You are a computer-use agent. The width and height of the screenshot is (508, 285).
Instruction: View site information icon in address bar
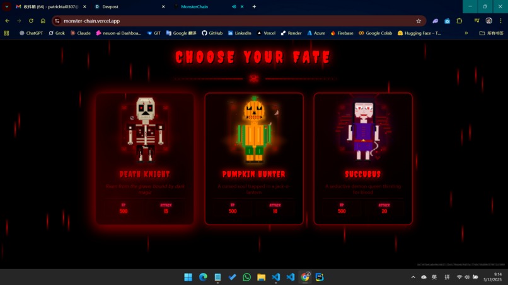pos(57,21)
